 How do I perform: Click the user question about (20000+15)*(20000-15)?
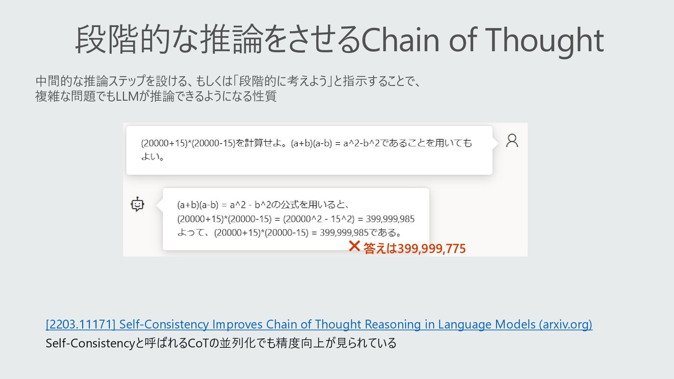pyautogui.click(x=306, y=143)
